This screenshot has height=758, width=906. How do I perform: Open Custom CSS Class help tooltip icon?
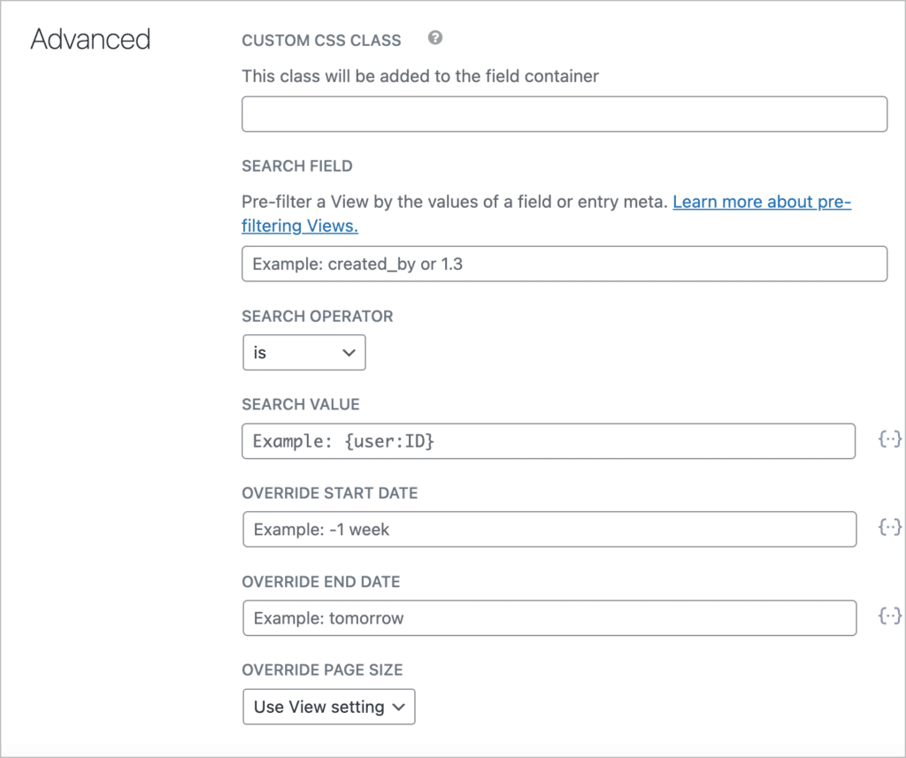(435, 38)
